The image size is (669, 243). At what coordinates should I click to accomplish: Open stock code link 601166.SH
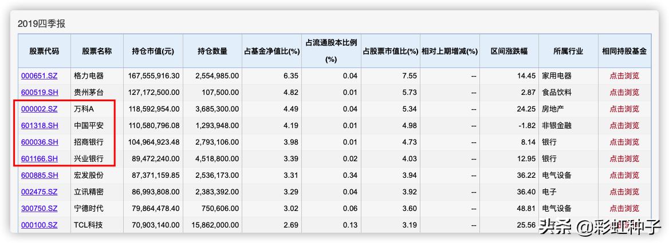click(40, 159)
